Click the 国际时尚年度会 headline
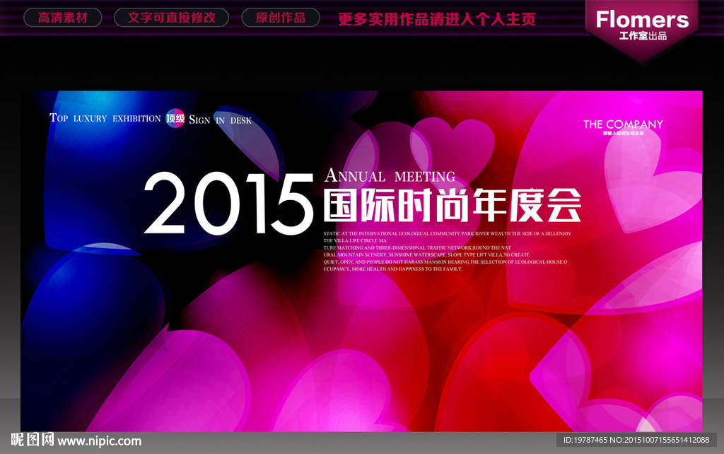Image resolution: width=724 pixels, height=454 pixels. (452, 206)
